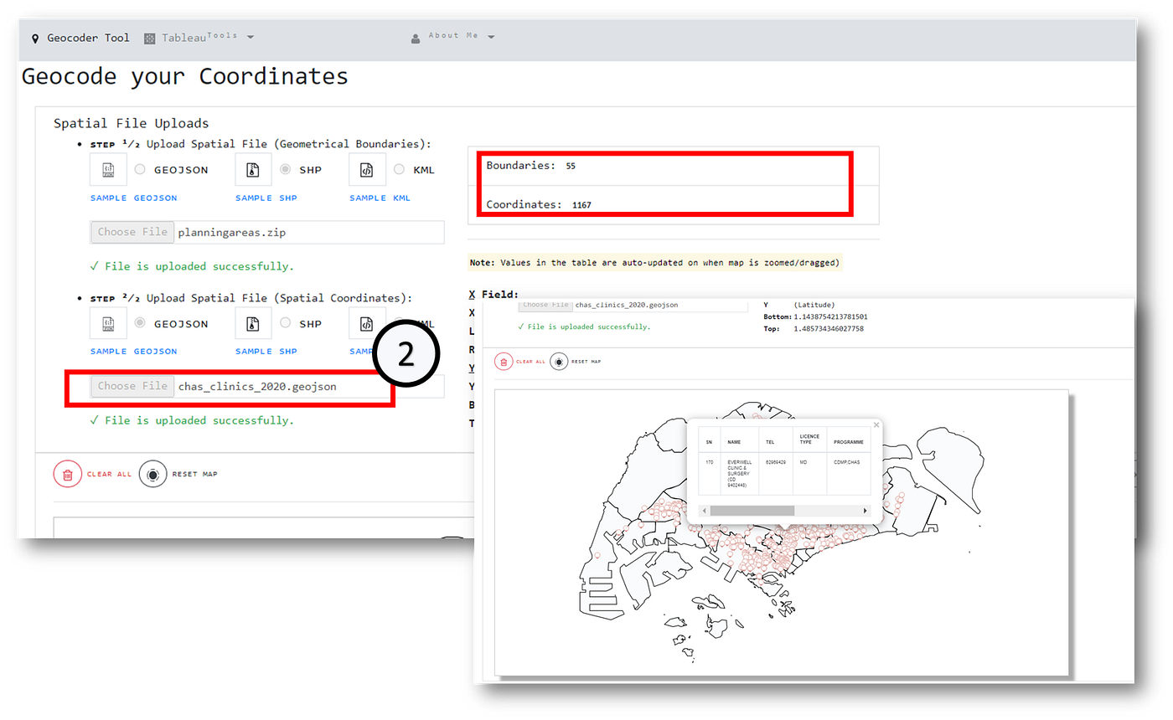Expand the Tableau Tools dropdown arrow
The height and width of the screenshot is (720, 1173).
(251, 38)
